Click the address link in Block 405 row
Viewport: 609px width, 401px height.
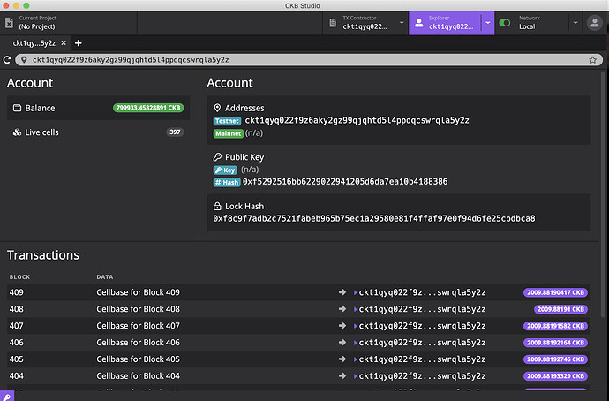pos(422,359)
